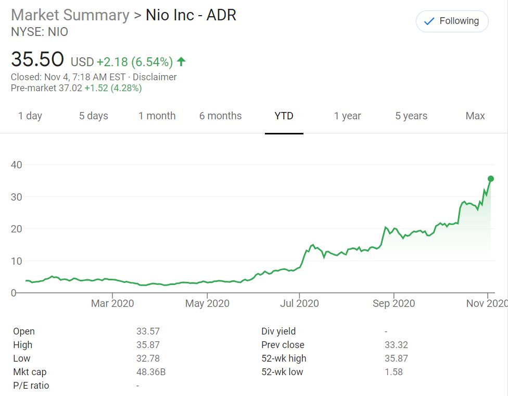Select the YTD tab
The width and height of the screenshot is (508, 396).
click(284, 116)
